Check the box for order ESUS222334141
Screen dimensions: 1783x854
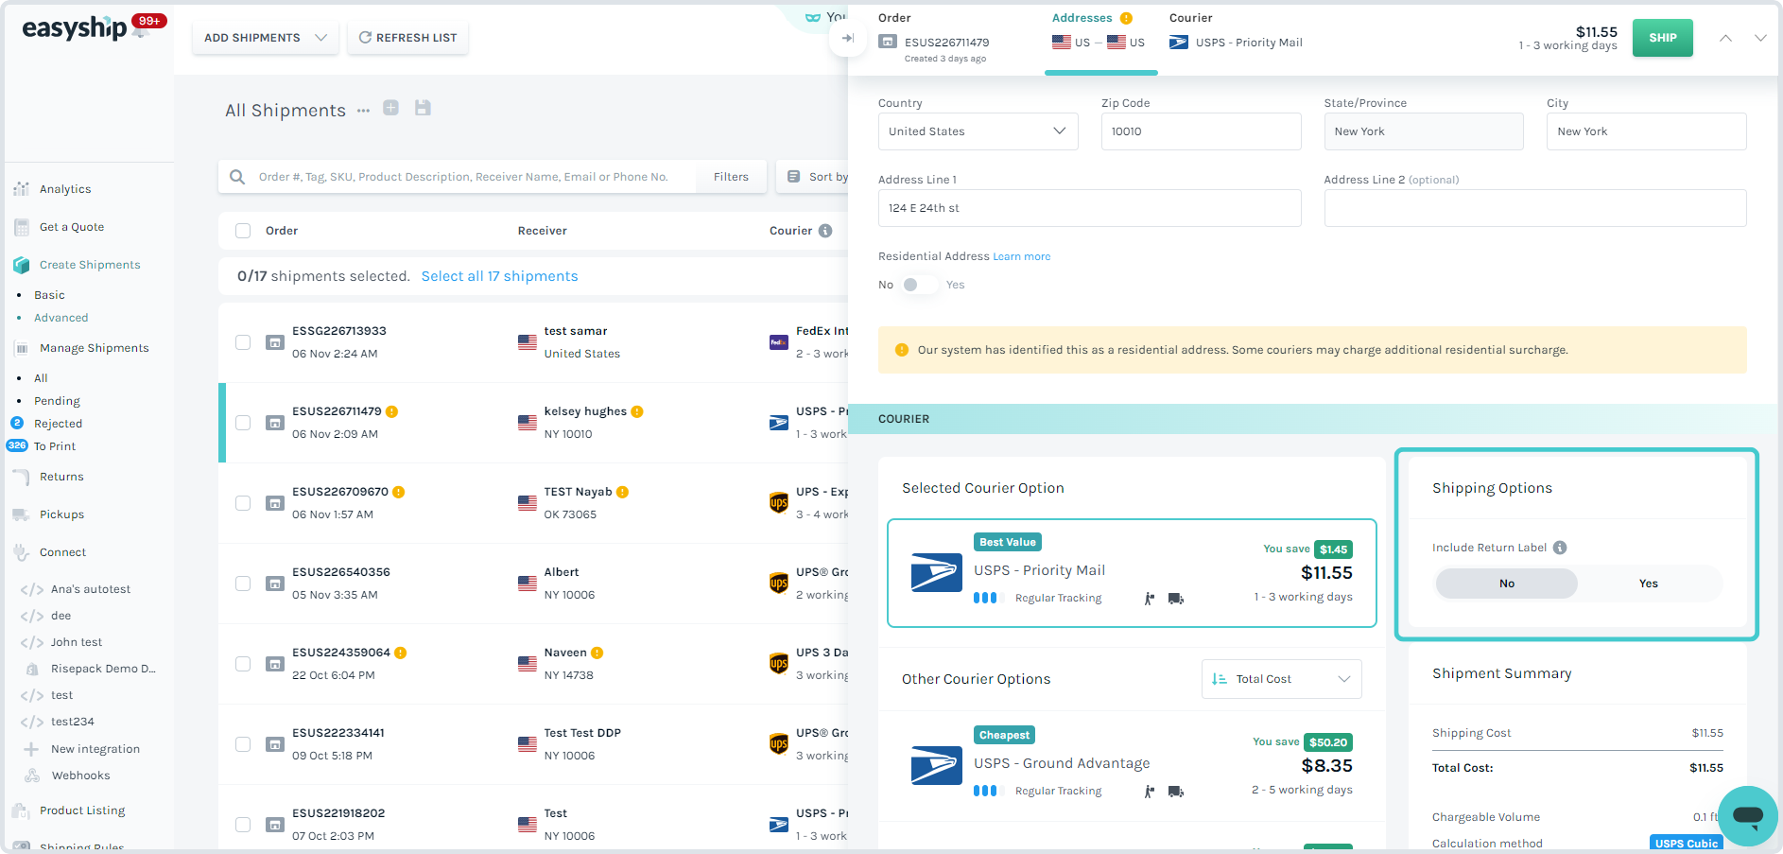coord(243,744)
